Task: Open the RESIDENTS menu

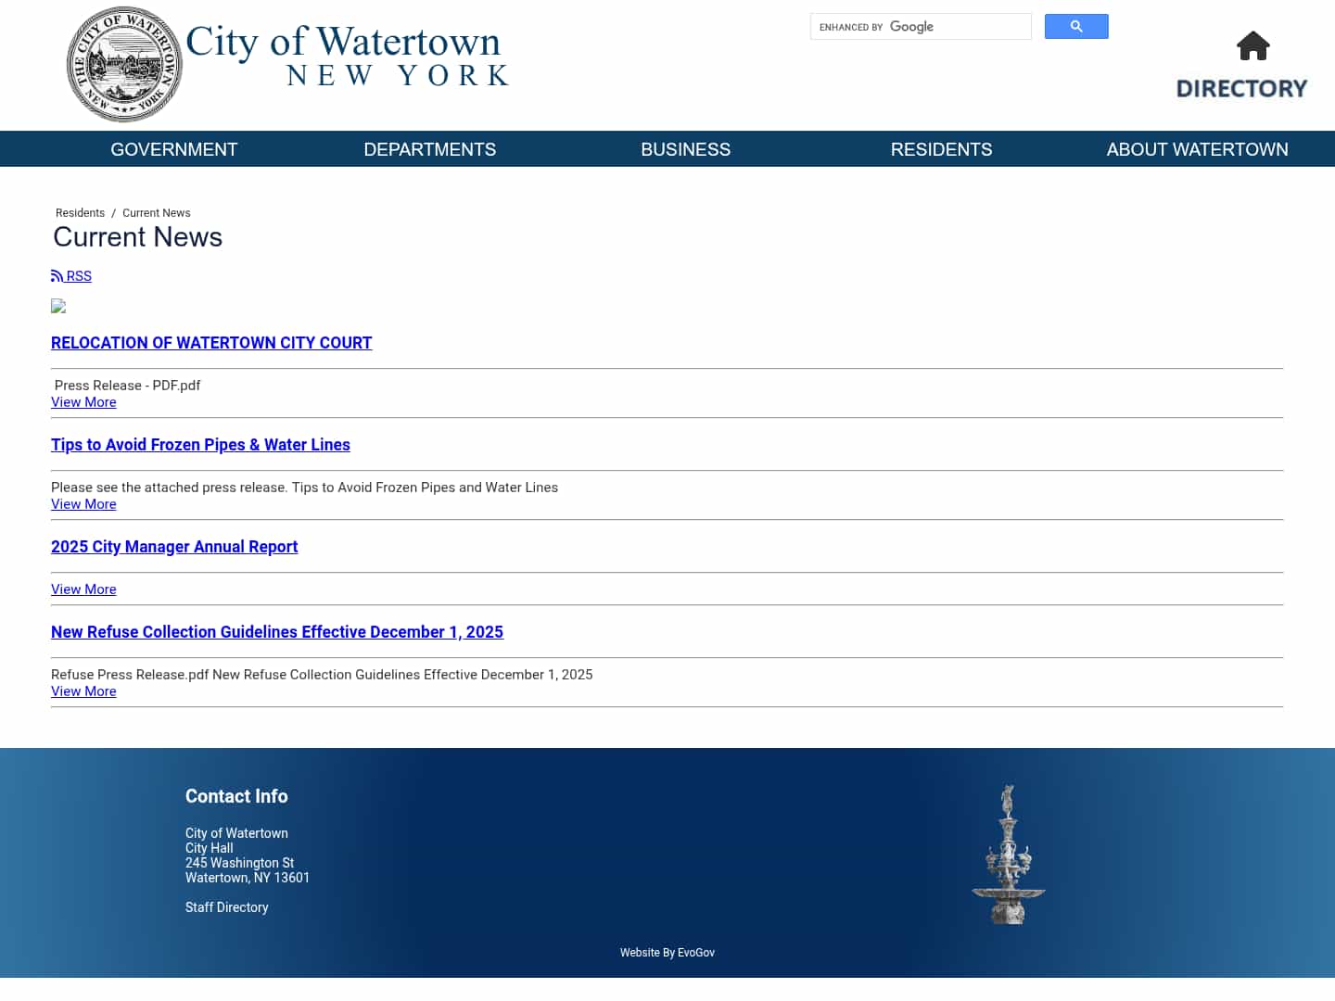Action: pos(941,149)
